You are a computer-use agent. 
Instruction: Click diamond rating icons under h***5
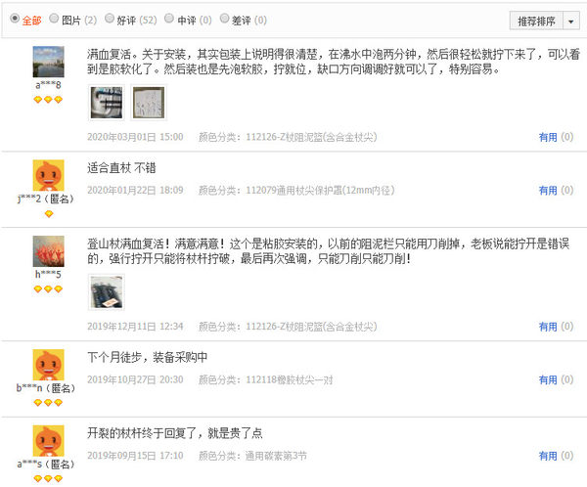coord(48,289)
